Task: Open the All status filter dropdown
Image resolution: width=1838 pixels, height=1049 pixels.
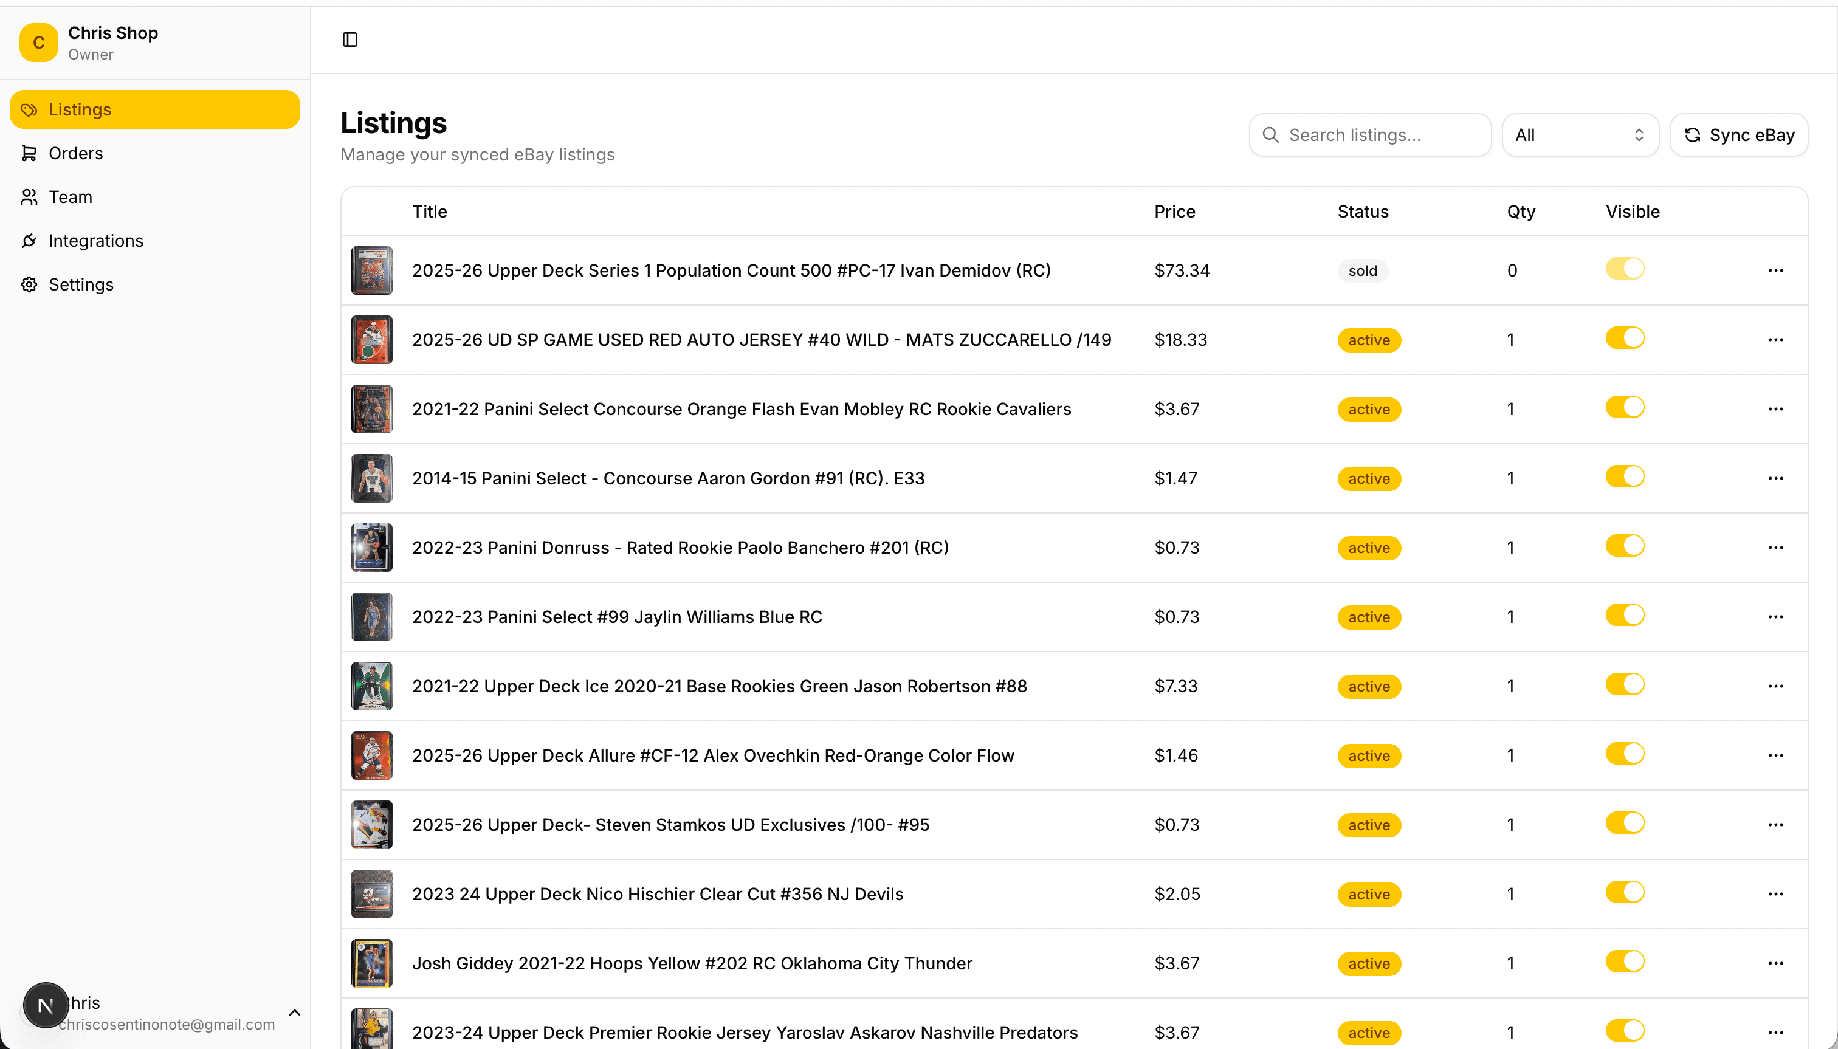Action: click(x=1579, y=135)
